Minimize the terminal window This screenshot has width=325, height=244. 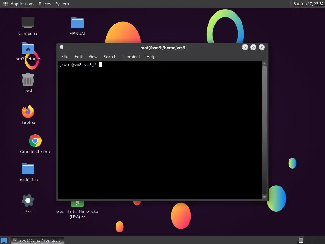coord(245,47)
